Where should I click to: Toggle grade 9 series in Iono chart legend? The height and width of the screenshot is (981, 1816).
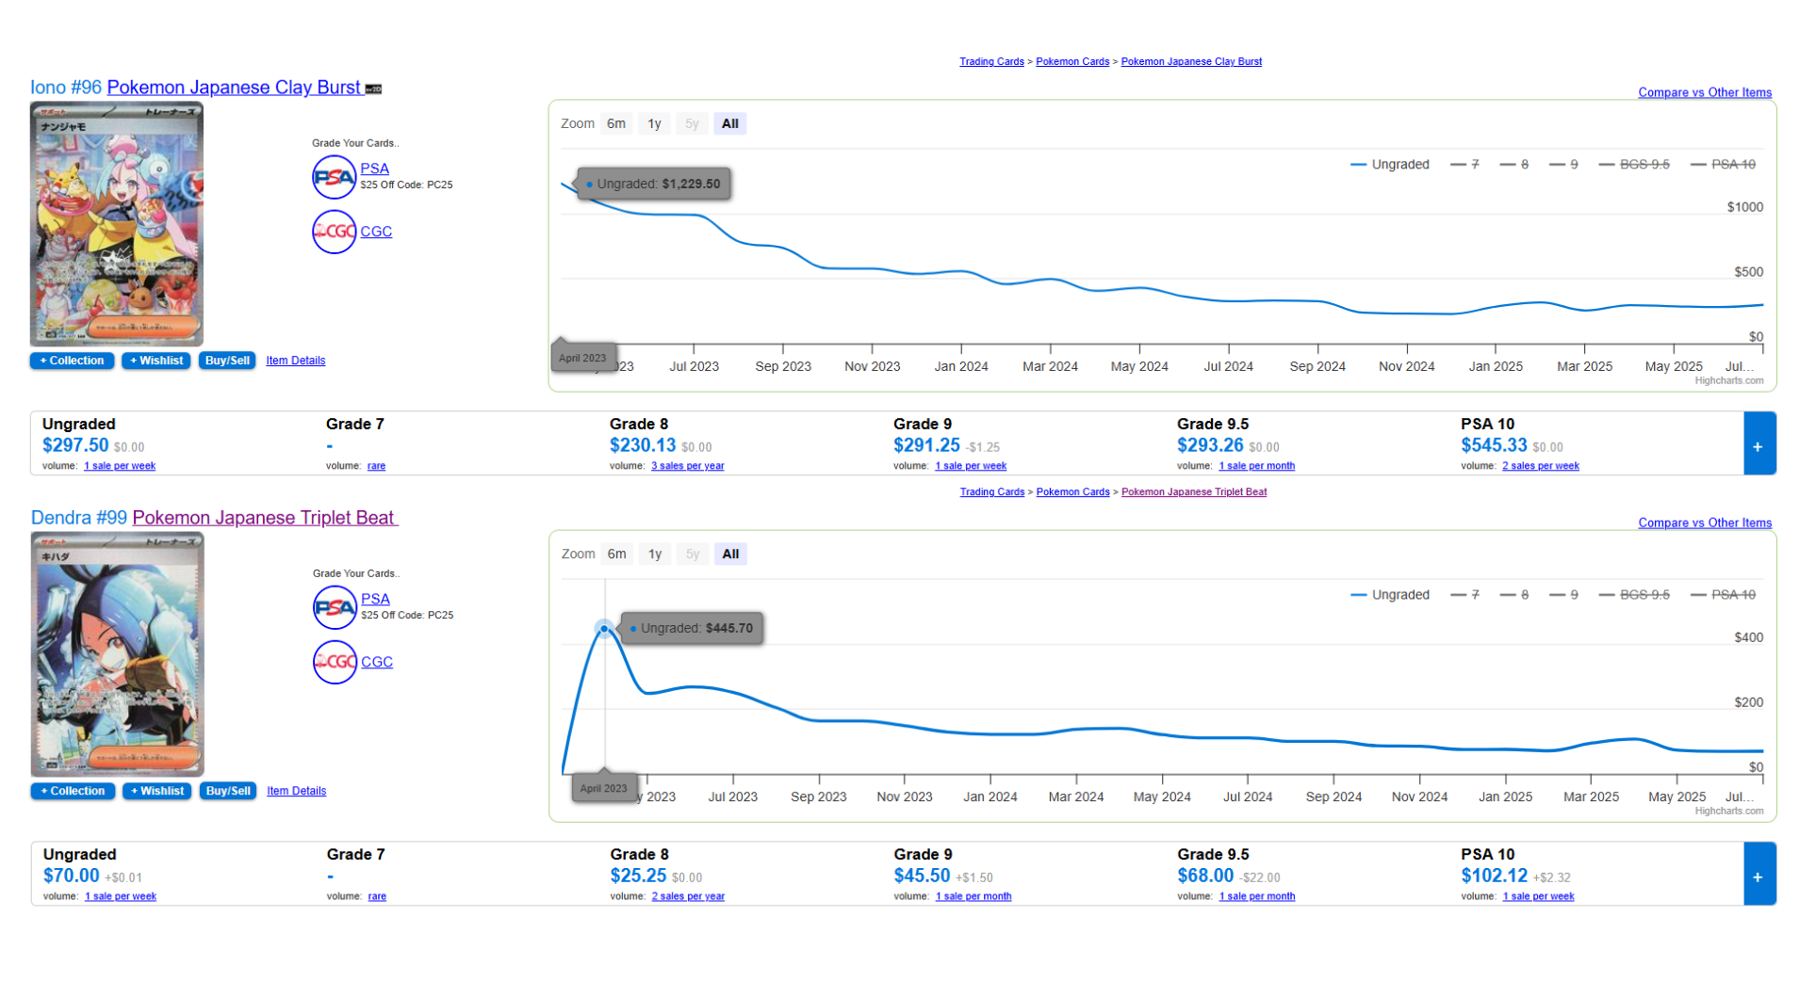1563,165
